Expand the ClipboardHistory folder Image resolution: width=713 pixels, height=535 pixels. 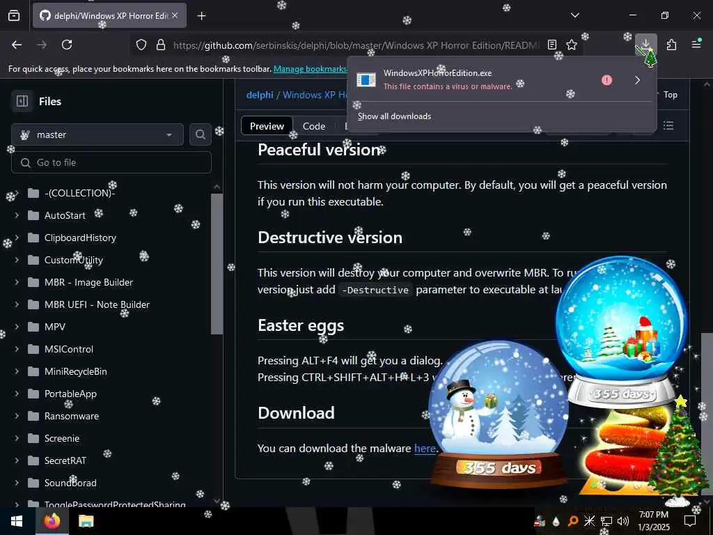click(x=17, y=238)
